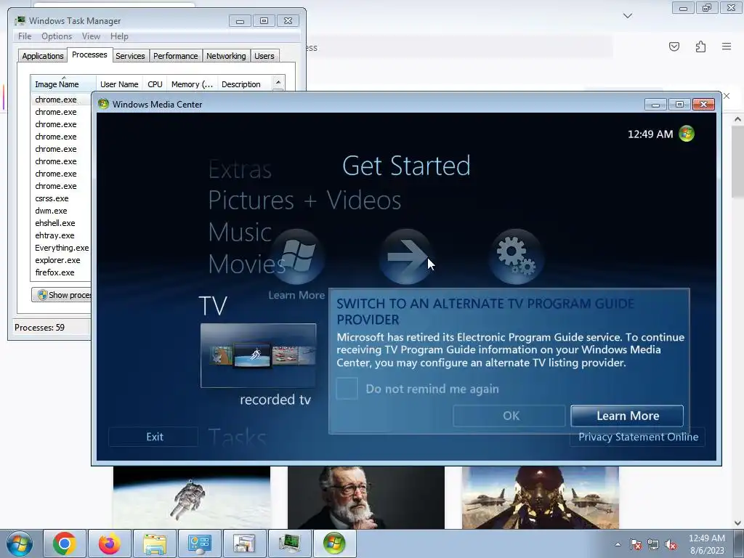Click the network tray icon

point(653,544)
